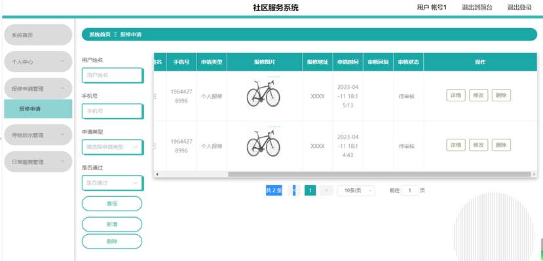Click the 删除 button below 新增
This screenshot has height=261, width=543.
[x=112, y=241]
